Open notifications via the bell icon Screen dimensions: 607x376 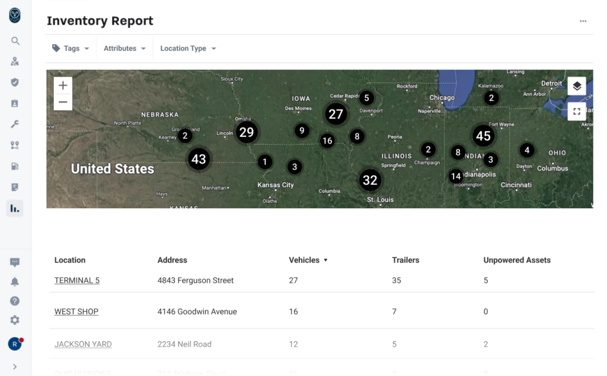[x=15, y=282]
